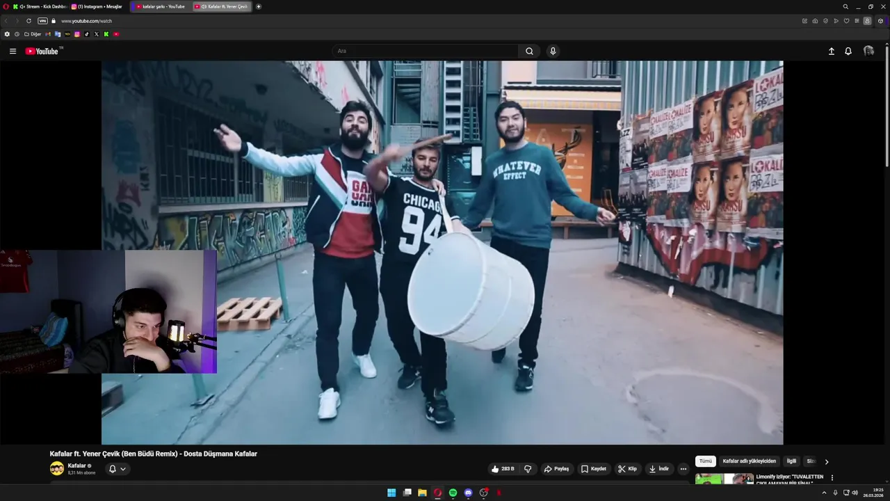This screenshot has width=890, height=501.
Task: Open the Kick bookmark icon
Action: click(x=106, y=34)
